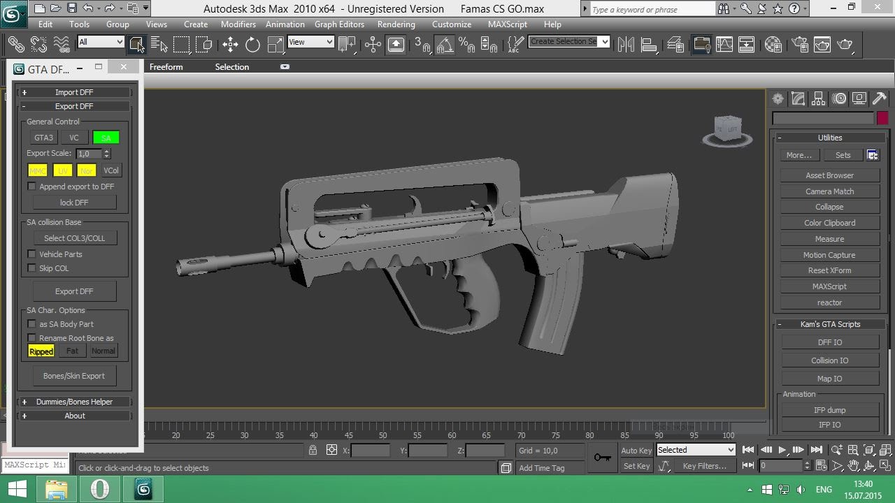
Task: Click the Select by Name icon
Action: coord(159,45)
